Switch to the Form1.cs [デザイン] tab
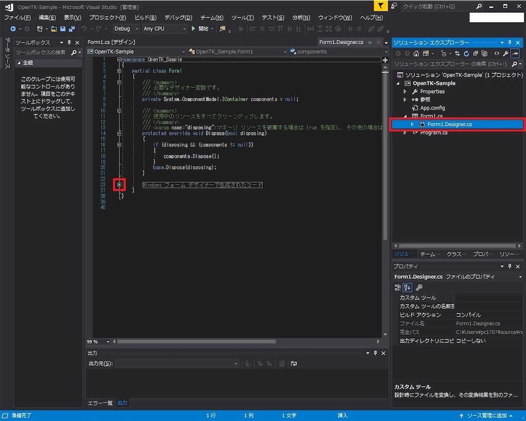The image size is (526, 421). [111, 42]
